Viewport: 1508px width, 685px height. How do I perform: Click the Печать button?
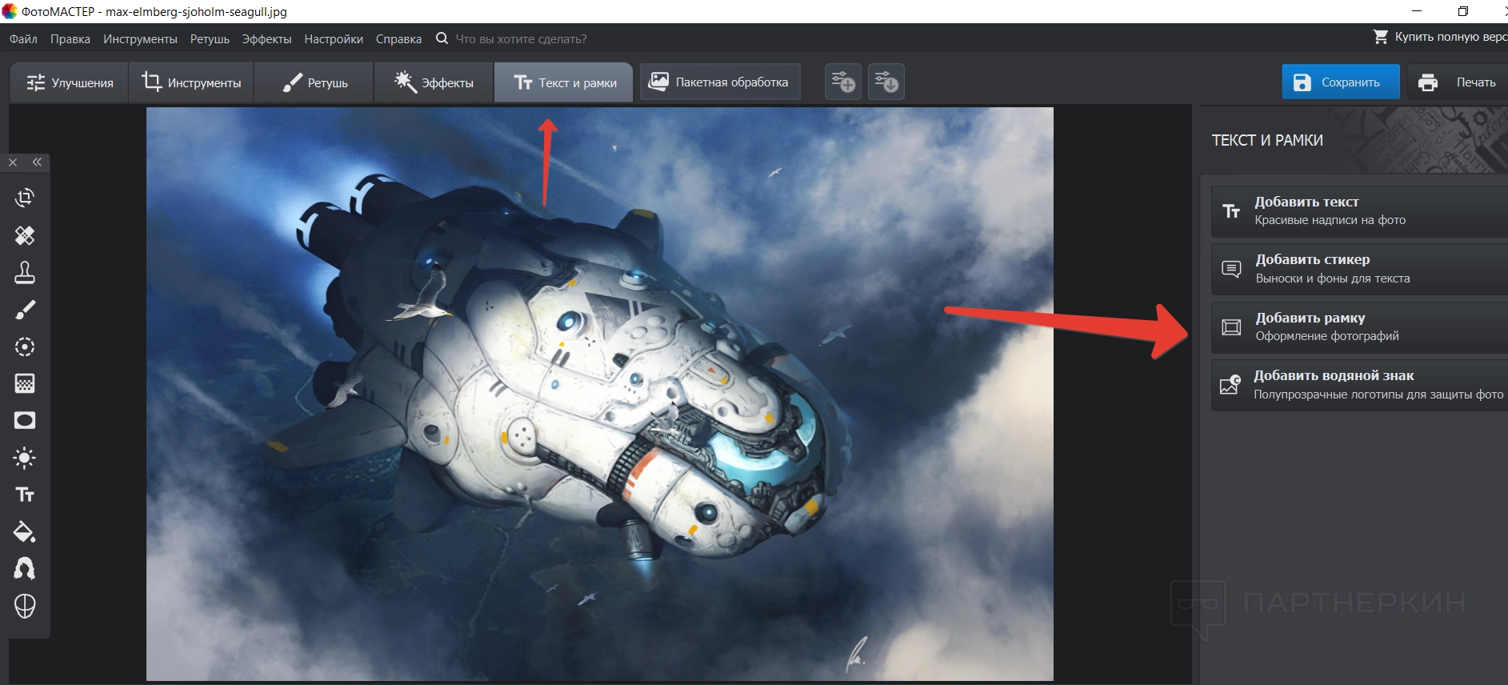pyautogui.click(x=1458, y=82)
